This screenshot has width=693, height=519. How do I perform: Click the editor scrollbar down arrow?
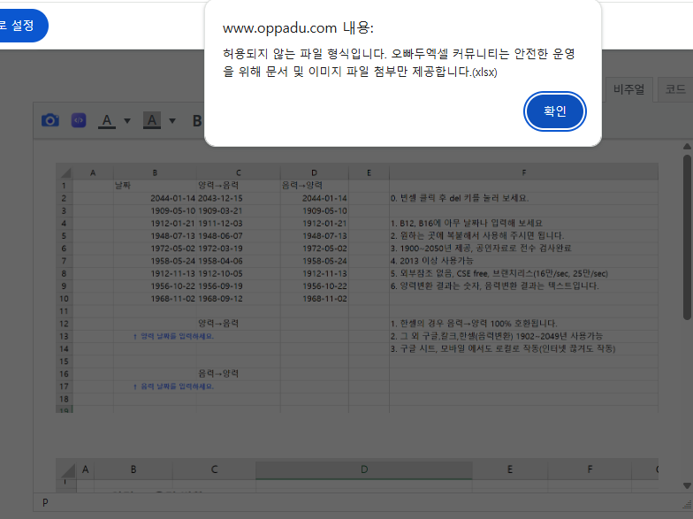(x=687, y=485)
